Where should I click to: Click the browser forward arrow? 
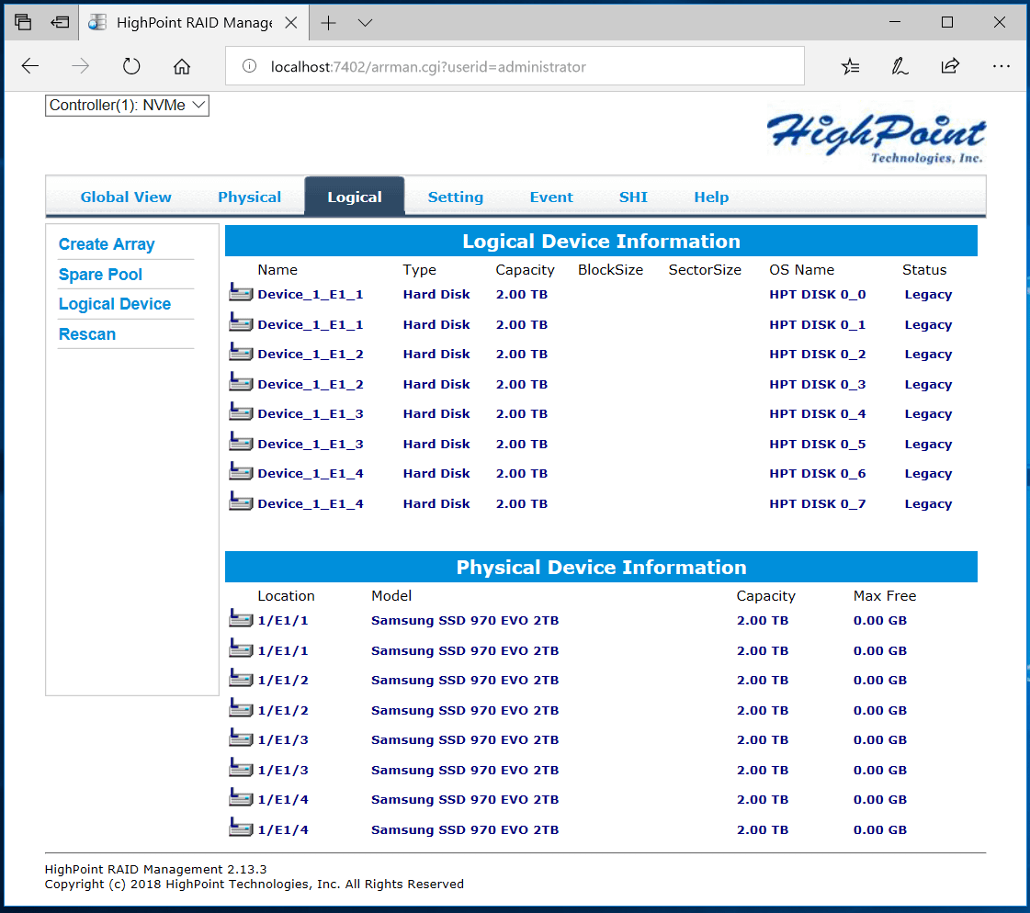[80, 66]
